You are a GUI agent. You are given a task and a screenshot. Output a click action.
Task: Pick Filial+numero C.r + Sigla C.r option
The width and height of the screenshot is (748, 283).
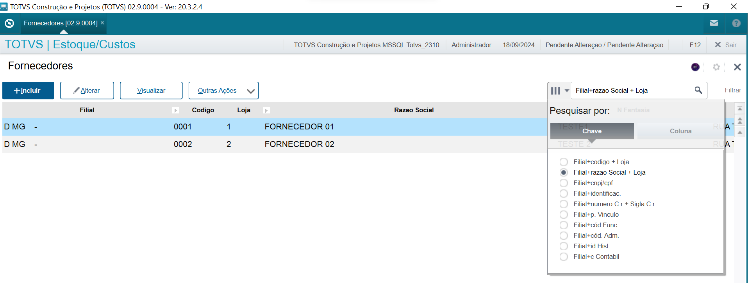(564, 204)
